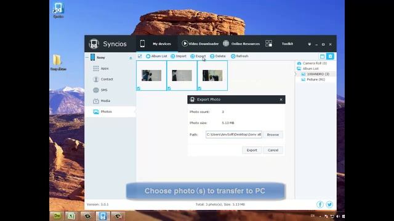The height and width of the screenshot is (221, 394).
Task: Select the Sony device in sidebar
Action: 100,58
